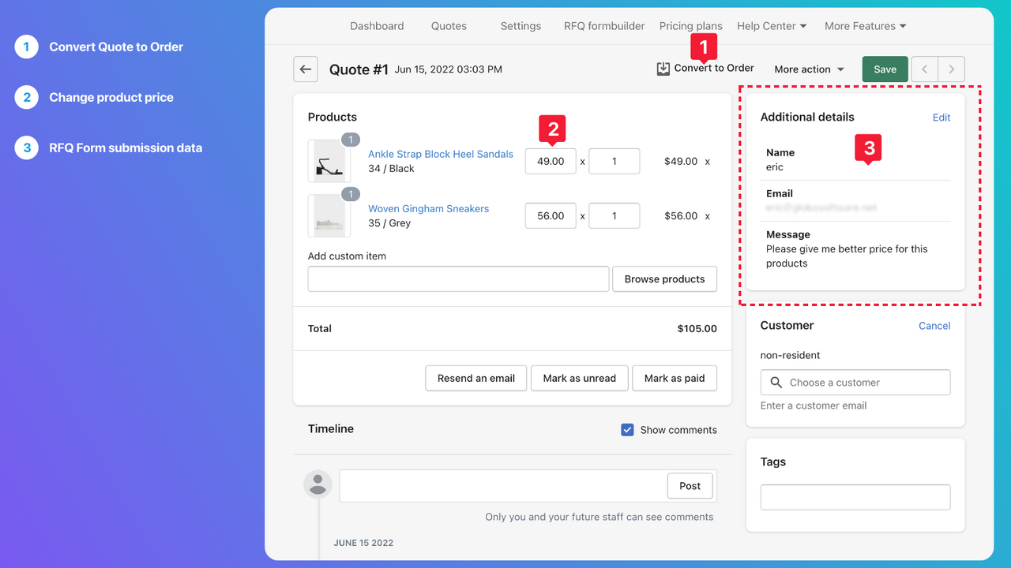Toggle the Show comments checkbox
This screenshot has width=1011, height=568.
[x=627, y=430]
